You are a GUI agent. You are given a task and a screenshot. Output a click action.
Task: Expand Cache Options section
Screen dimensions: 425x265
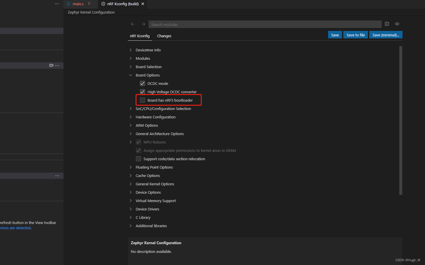tap(131, 176)
